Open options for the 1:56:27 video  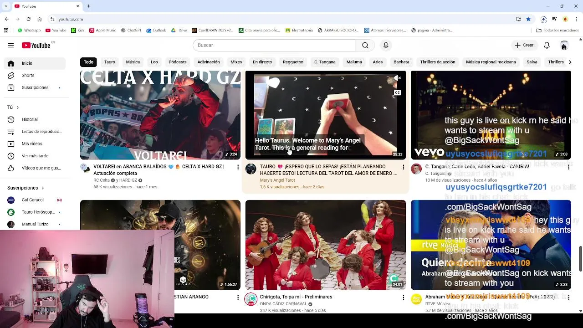(x=238, y=297)
